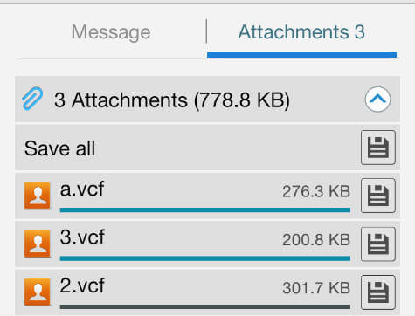
Task: Click the floppy disk icon beside Save all
Action: (378, 148)
